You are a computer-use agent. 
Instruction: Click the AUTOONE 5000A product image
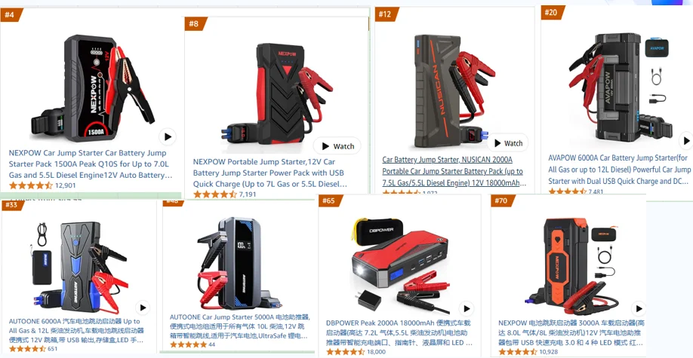239,262
